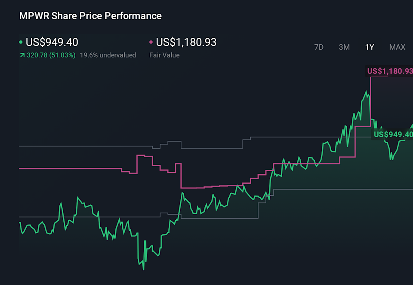Click the MPWR Share Price Performance title
This screenshot has height=285, width=413.
[x=90, y=16]
